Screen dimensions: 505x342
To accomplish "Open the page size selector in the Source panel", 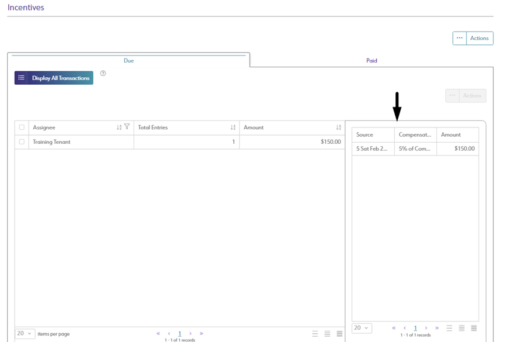I will point(361,328).
